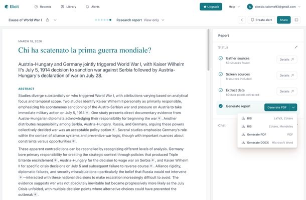Choose Generate PDF from export menu

click(267, 134)
